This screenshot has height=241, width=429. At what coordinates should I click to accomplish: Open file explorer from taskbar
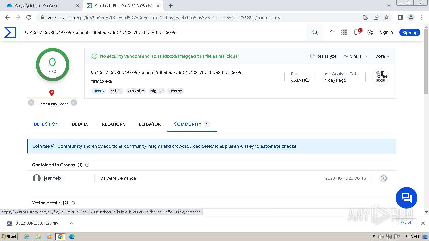point(38,236)
